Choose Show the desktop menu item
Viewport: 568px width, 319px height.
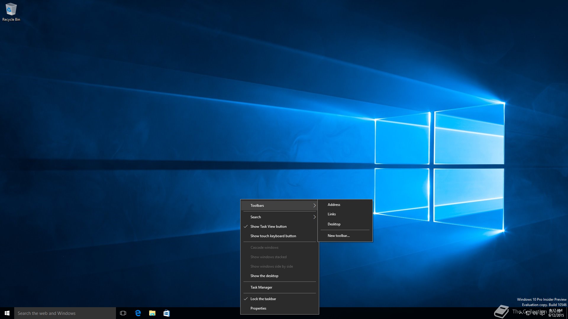coord(280,276)
